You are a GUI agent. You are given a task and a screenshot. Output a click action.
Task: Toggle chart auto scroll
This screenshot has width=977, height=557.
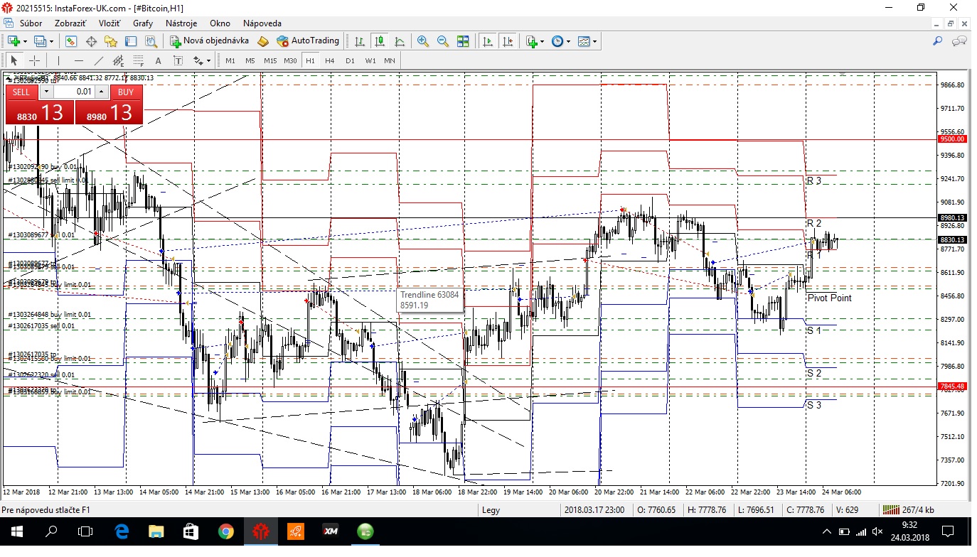click(x=488, y=41)
